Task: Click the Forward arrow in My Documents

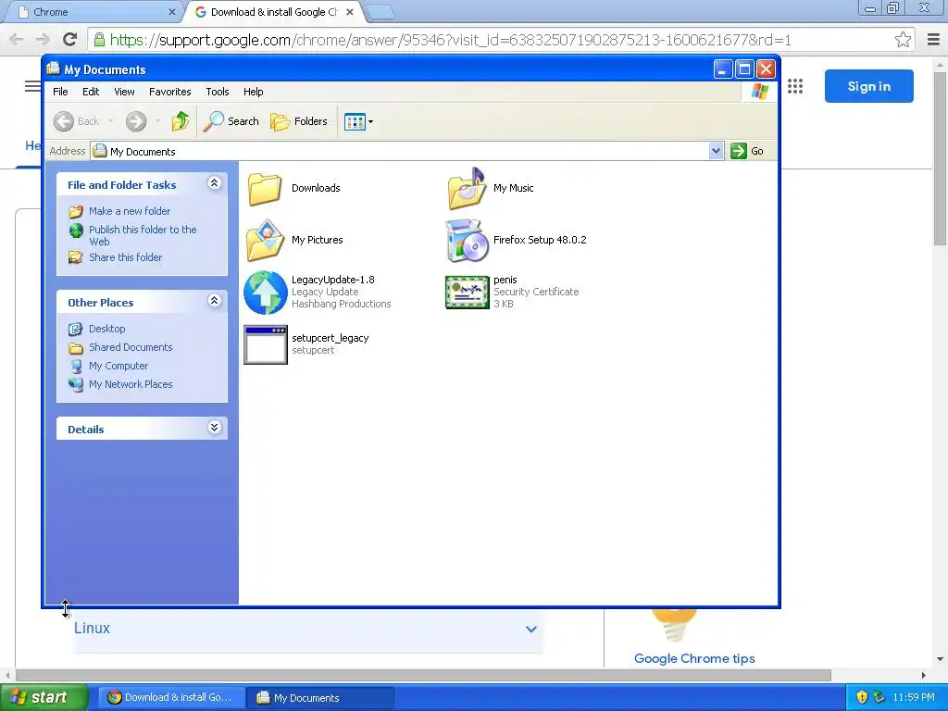Action: [136, 121]
